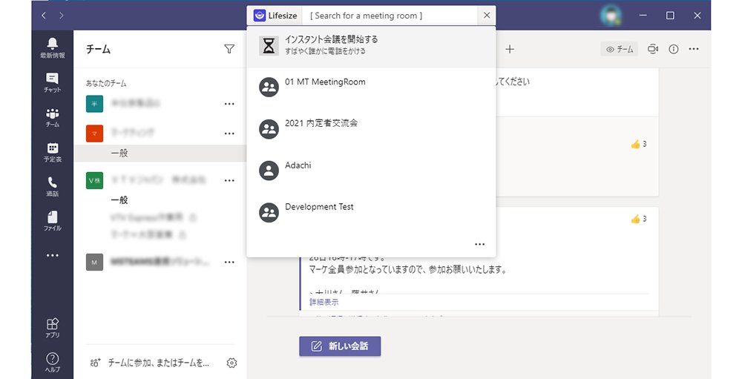Go forward with the right arrow
This screenshot has height=379, width=742.
(61, 16)
